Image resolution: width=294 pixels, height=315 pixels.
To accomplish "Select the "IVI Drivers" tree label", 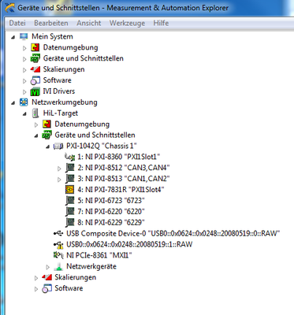I will 59,91.
